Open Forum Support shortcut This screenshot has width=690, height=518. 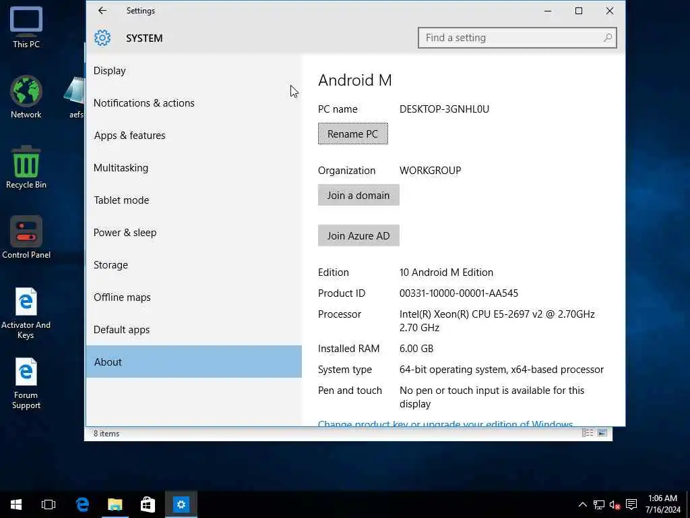pyautogui.click(x=26, y=384)
